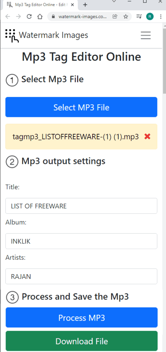
Task: Click the page vertical scrollbar thumb
Action: click(x=164, y=61)
